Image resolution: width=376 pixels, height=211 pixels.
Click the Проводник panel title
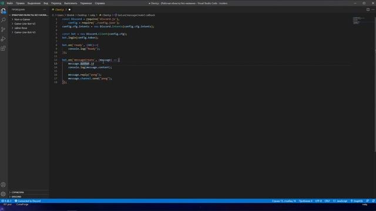(18, 9)
